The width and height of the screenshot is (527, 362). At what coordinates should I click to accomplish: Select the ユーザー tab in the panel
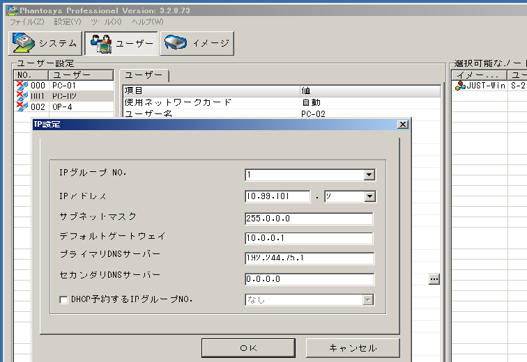click(x=144, y=75)
